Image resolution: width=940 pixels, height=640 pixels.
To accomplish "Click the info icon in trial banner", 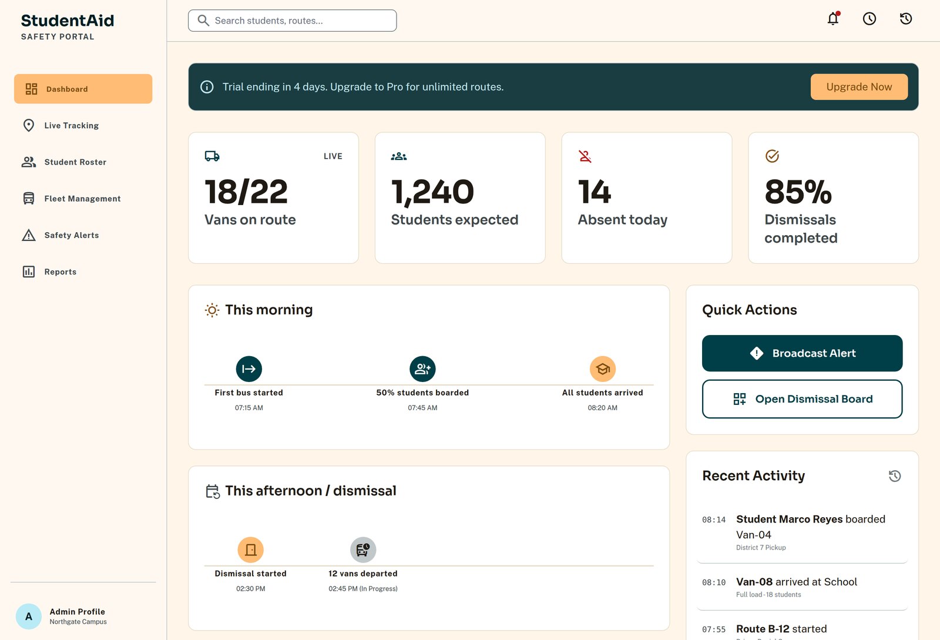I will coord(207,87).
